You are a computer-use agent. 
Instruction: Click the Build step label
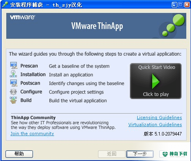26,100
